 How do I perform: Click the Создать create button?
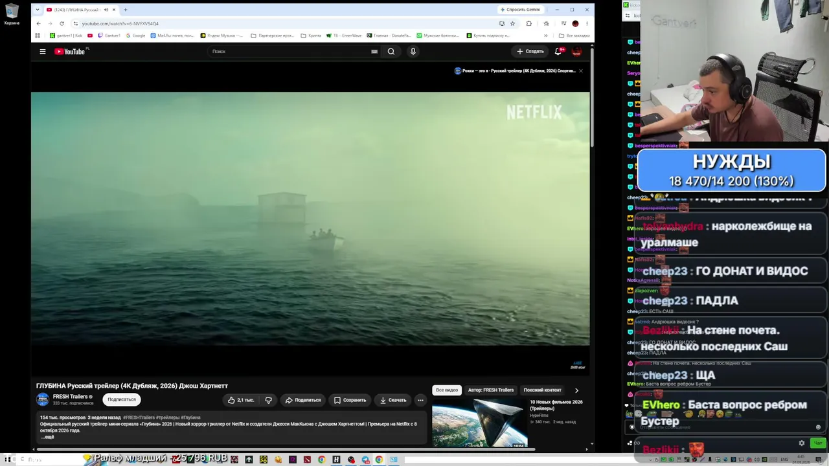click(x=530, y=52)
